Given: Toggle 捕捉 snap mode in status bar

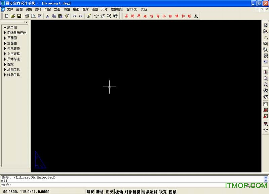Looking at the screenshot, I should click(90, 192).
